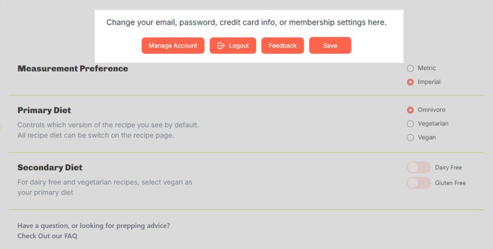Choose Vegetarian as primary diet

pos(410,124)
